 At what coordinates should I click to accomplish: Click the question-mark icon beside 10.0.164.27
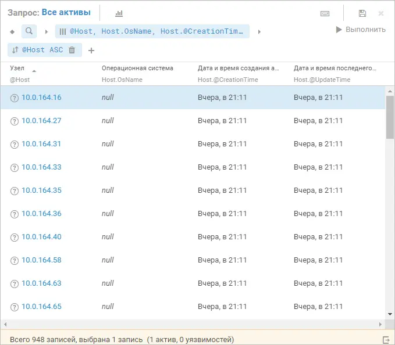point(15,121)
